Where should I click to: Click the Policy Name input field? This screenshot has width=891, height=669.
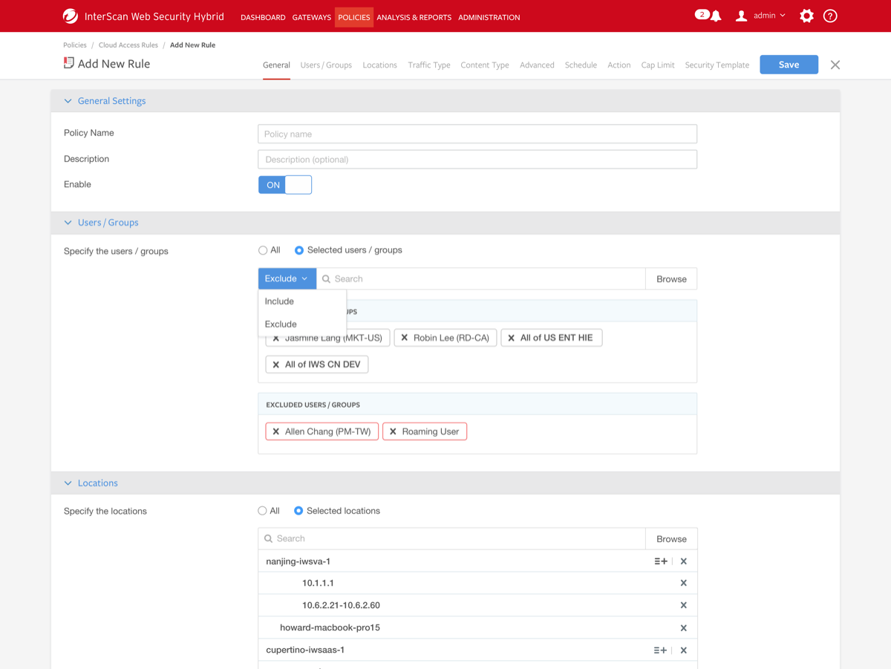(477, 134)
